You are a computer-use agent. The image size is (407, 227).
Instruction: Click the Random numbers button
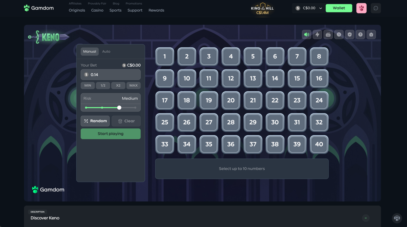tap(95, 121)
